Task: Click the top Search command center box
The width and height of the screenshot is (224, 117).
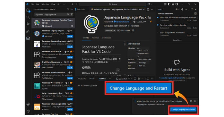Action: (113, 4)
